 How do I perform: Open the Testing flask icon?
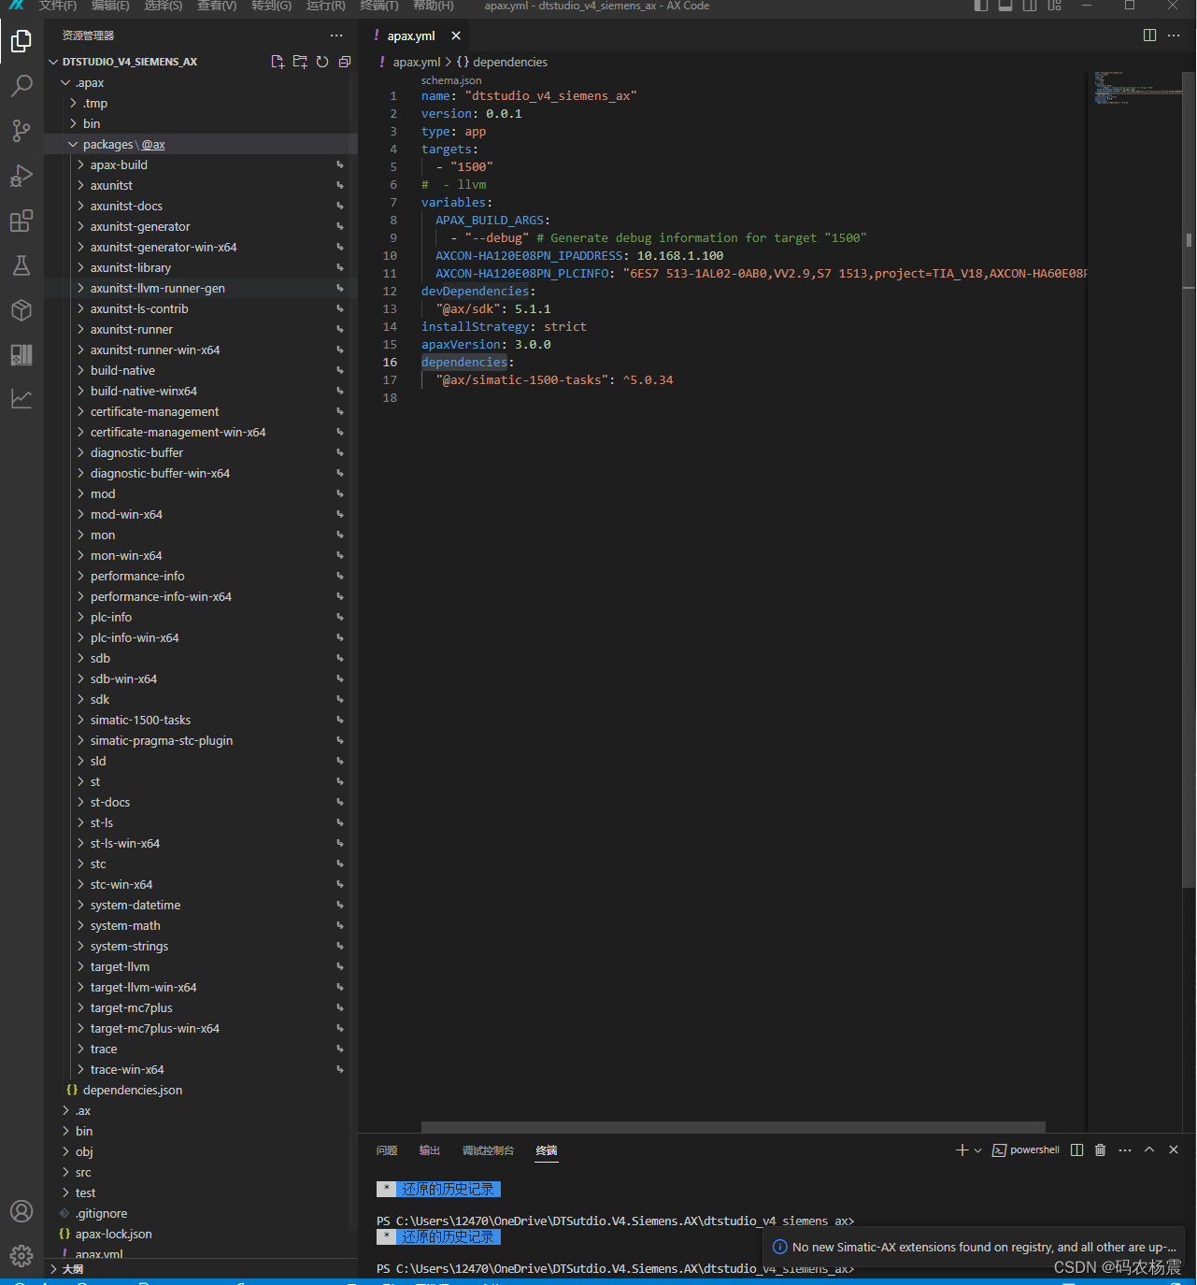21,265
